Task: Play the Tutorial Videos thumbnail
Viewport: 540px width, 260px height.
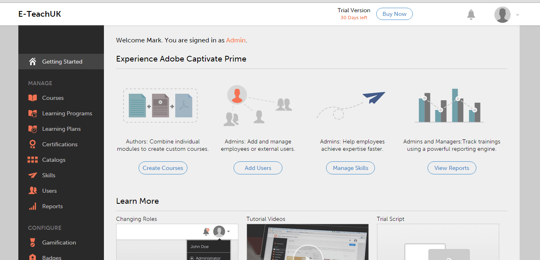Action: click(x=308, y=242)
